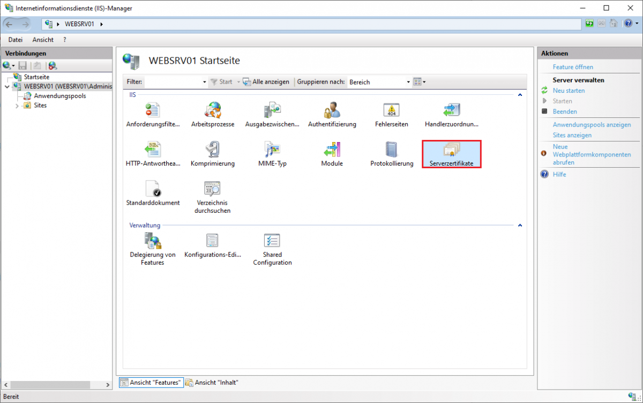
Task: Open the Komprimierung feature
Action: tap(213, 150)
